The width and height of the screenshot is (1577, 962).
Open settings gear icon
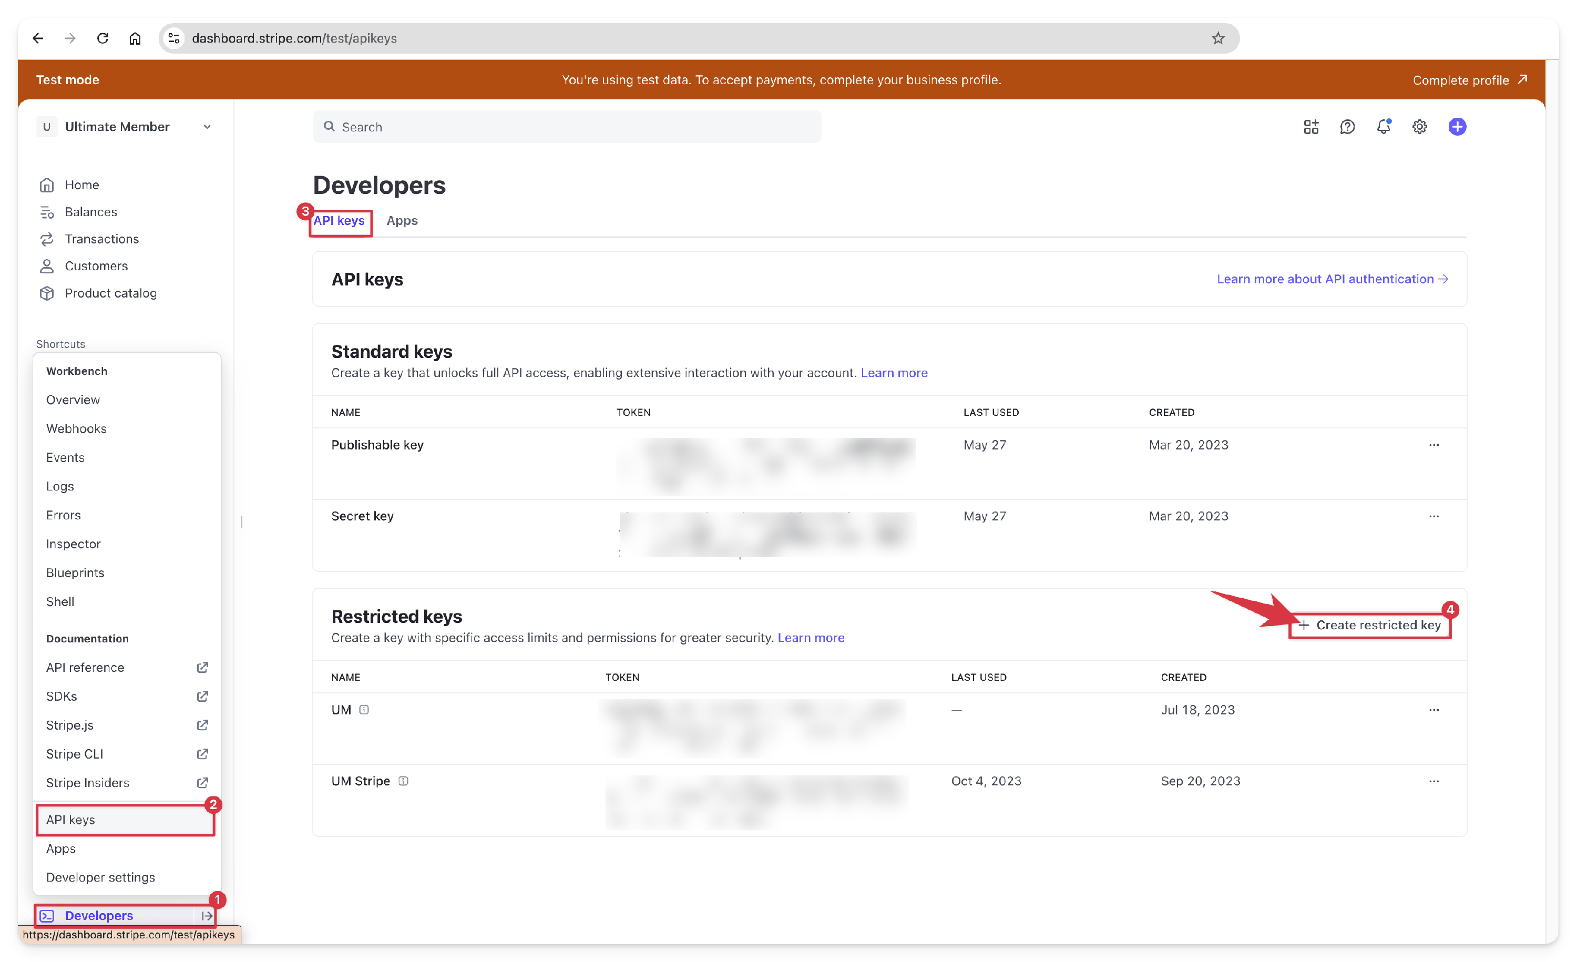(1419, 127)
